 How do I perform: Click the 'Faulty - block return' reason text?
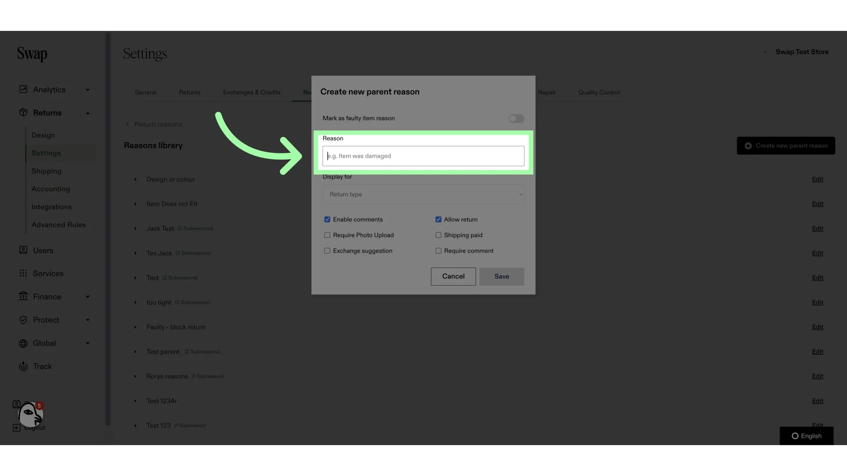176,327
